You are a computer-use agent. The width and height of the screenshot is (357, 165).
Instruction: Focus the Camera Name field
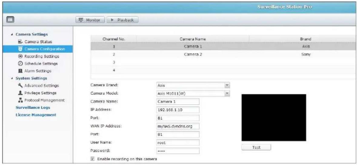point(178,101)
